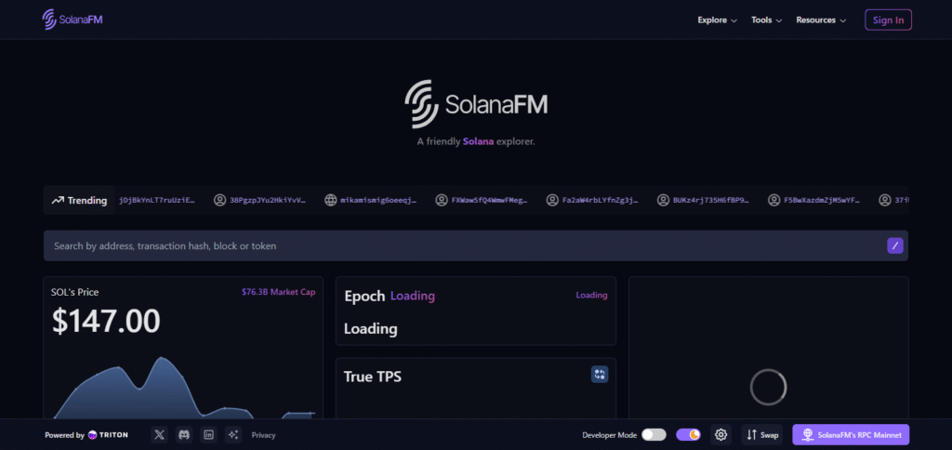This screenshot has width=952, height=450.
Task: Open trending domain mikamismig6oeeqj
Action: 379,200
